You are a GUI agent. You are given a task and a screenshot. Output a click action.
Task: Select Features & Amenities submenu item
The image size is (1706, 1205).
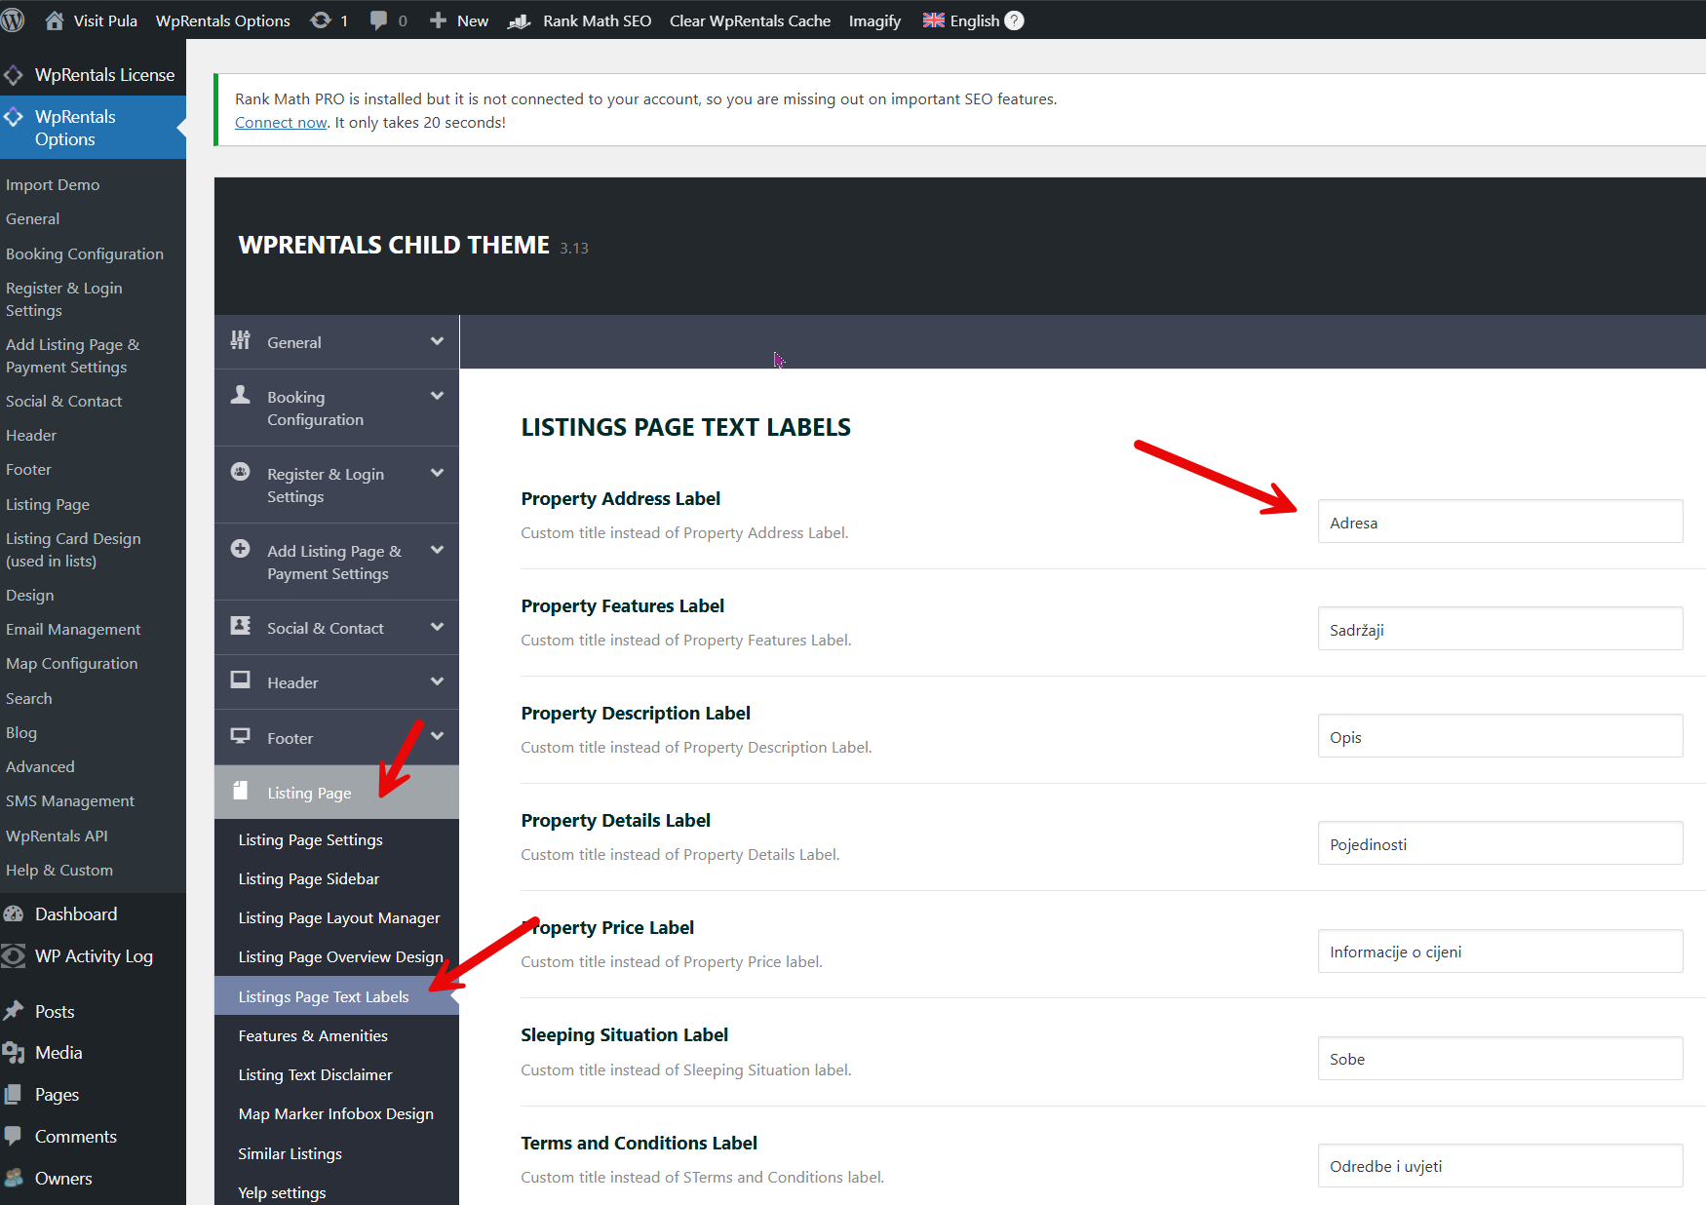[313, 1035]
